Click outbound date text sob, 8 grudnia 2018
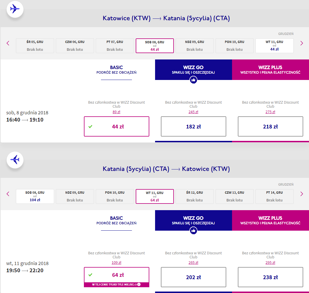 pyautogui.click(x=27, y=113)
